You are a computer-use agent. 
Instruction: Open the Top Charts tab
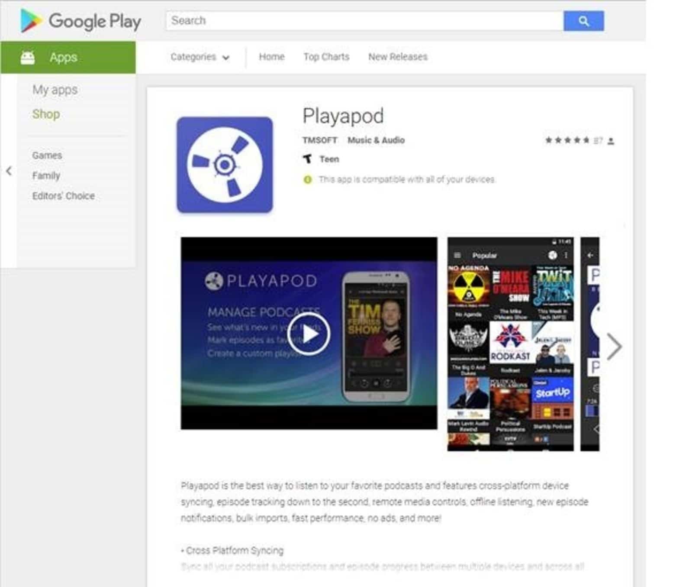point(326,57)
